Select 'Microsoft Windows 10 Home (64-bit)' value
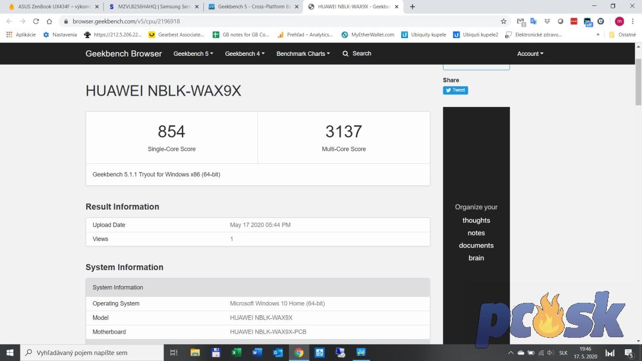The image size is (642, 361). [x=277, y=303]
